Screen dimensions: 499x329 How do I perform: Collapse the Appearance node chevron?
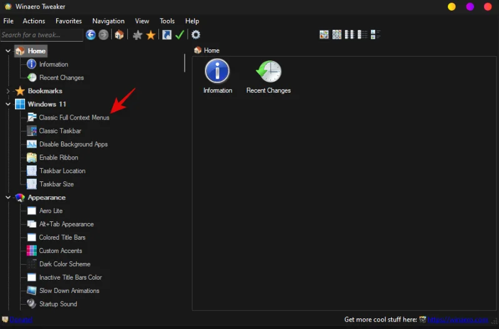click(8, 198)
